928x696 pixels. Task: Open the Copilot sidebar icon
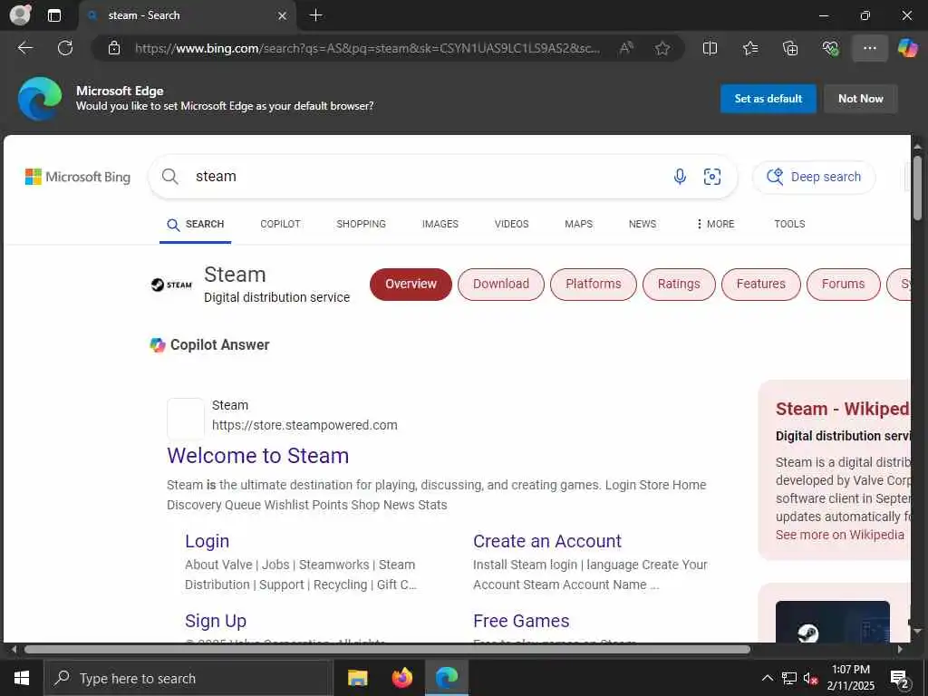click(908, 48)
